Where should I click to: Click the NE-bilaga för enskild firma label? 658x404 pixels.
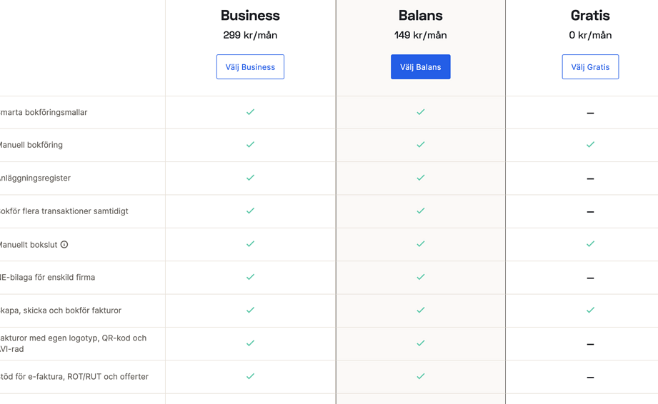tap(47, 278)
